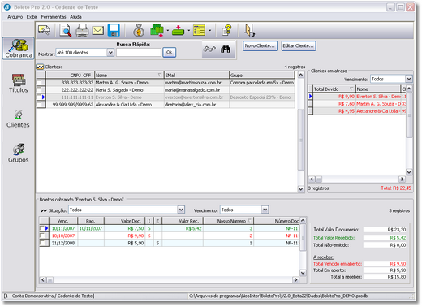Expand Vencimento dropdown in Clientes em atraso
Viewport: 422px width, 307px height.
409,79
